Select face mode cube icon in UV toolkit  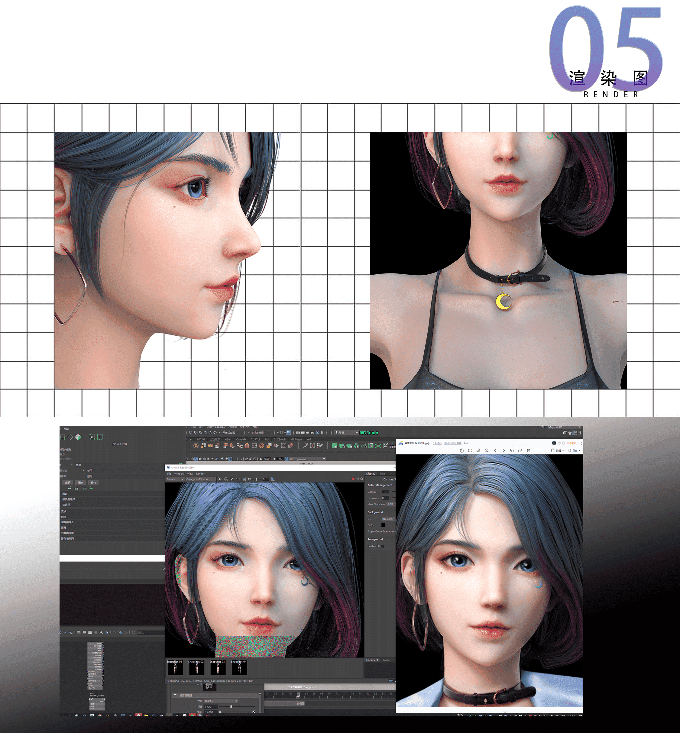coord(78,437)
